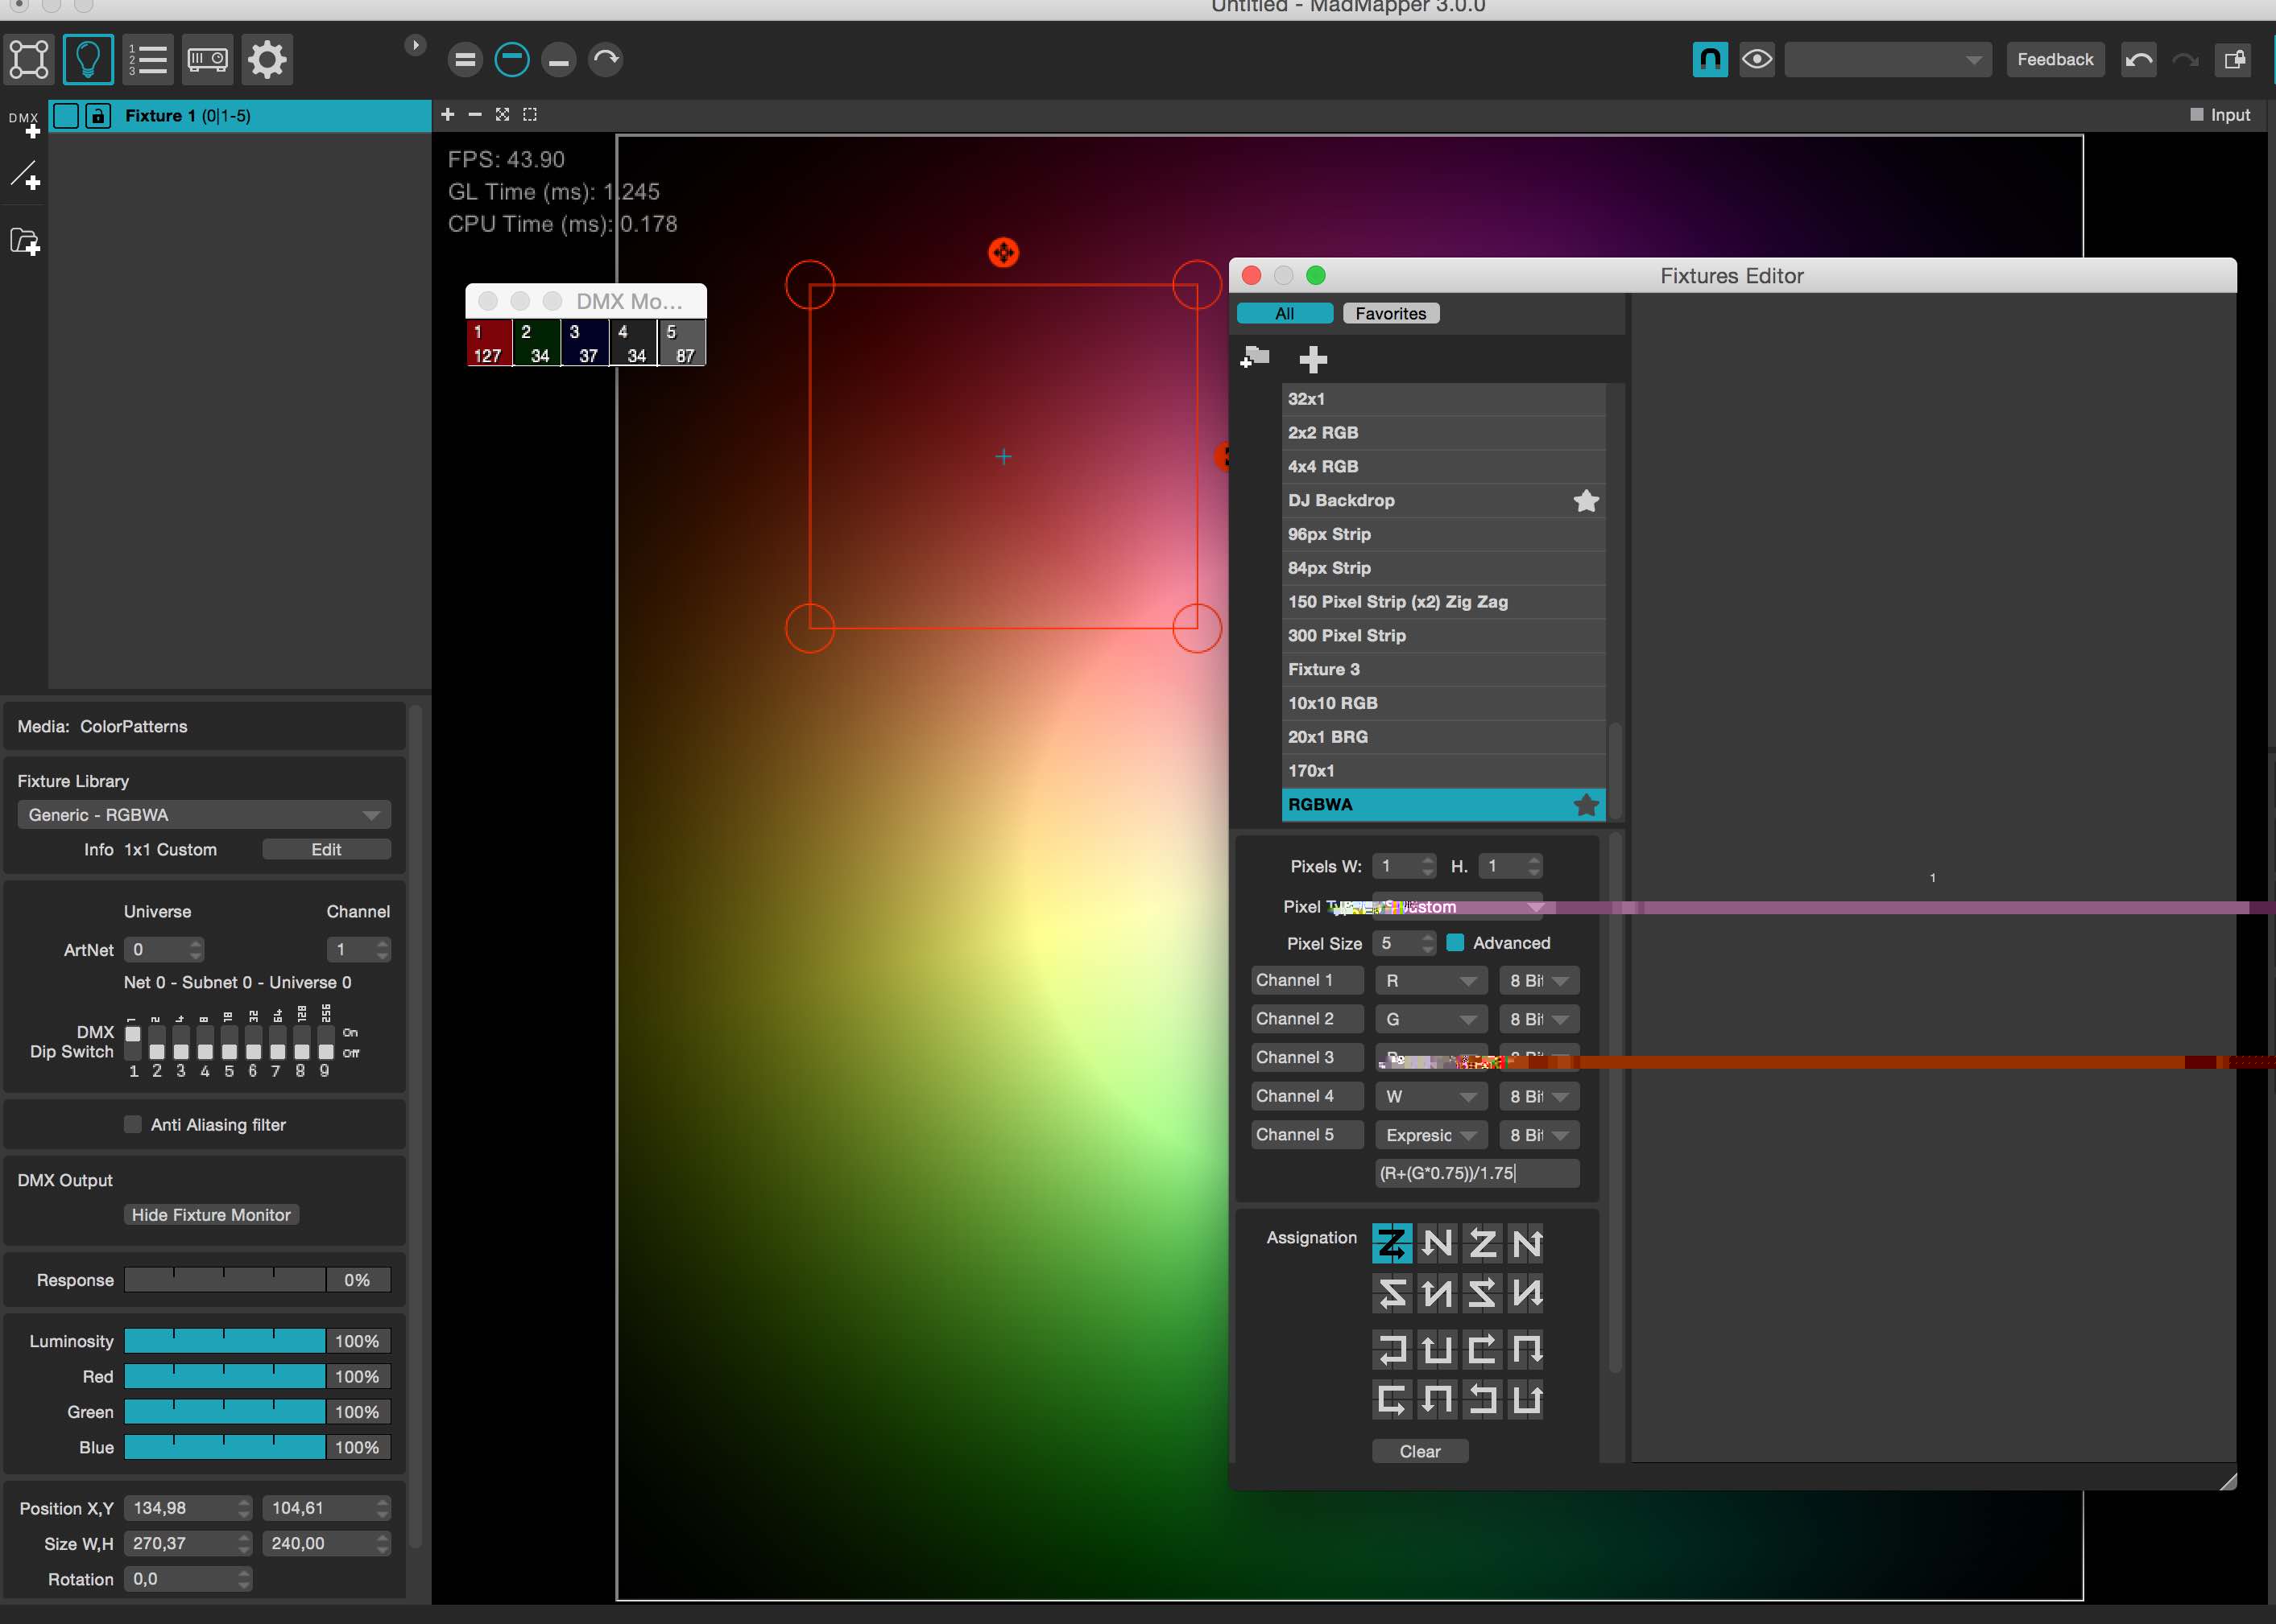Open the projector output settings icon
Screen dimensions: 2276x1624
point(208,59)
